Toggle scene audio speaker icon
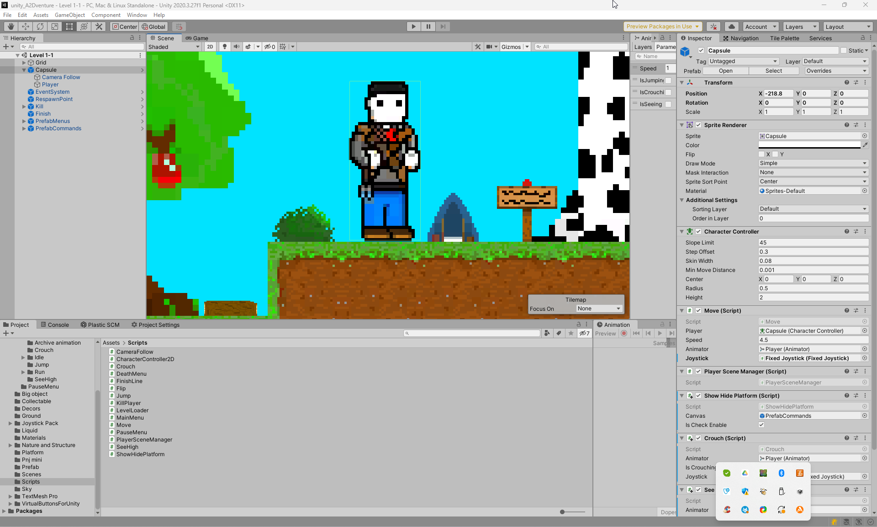Image resolution: width=877 pixels, height=527 pixels. (236, 47)
